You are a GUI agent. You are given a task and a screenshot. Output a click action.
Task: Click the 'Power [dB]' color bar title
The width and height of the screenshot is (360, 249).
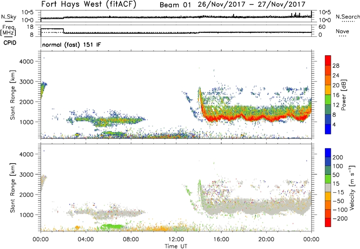point(343,95)
